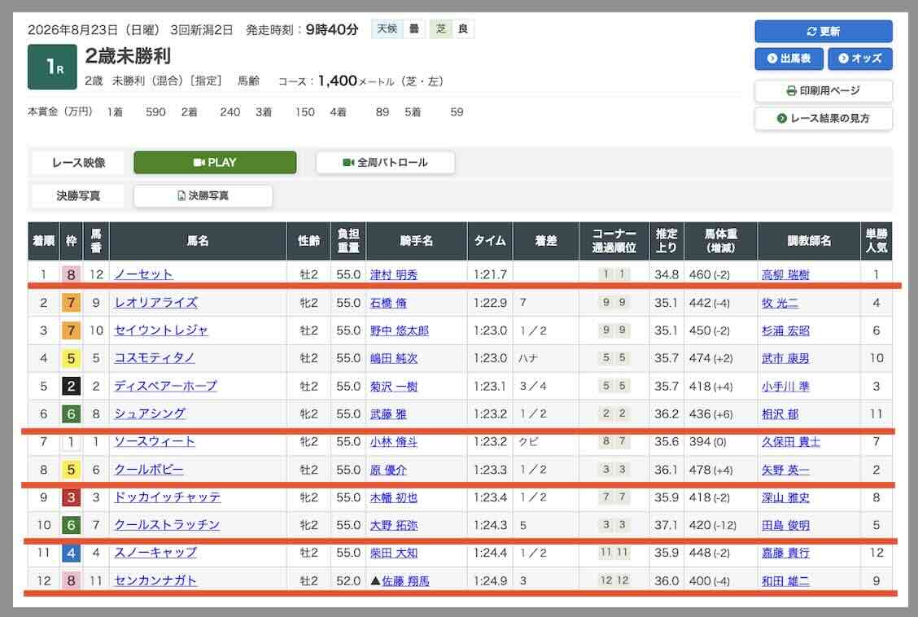Click weight value 52.0
The image size is (918, 617).
click(348, 580)
